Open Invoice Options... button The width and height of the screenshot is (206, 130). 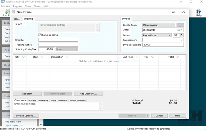[x=26, y=116]
